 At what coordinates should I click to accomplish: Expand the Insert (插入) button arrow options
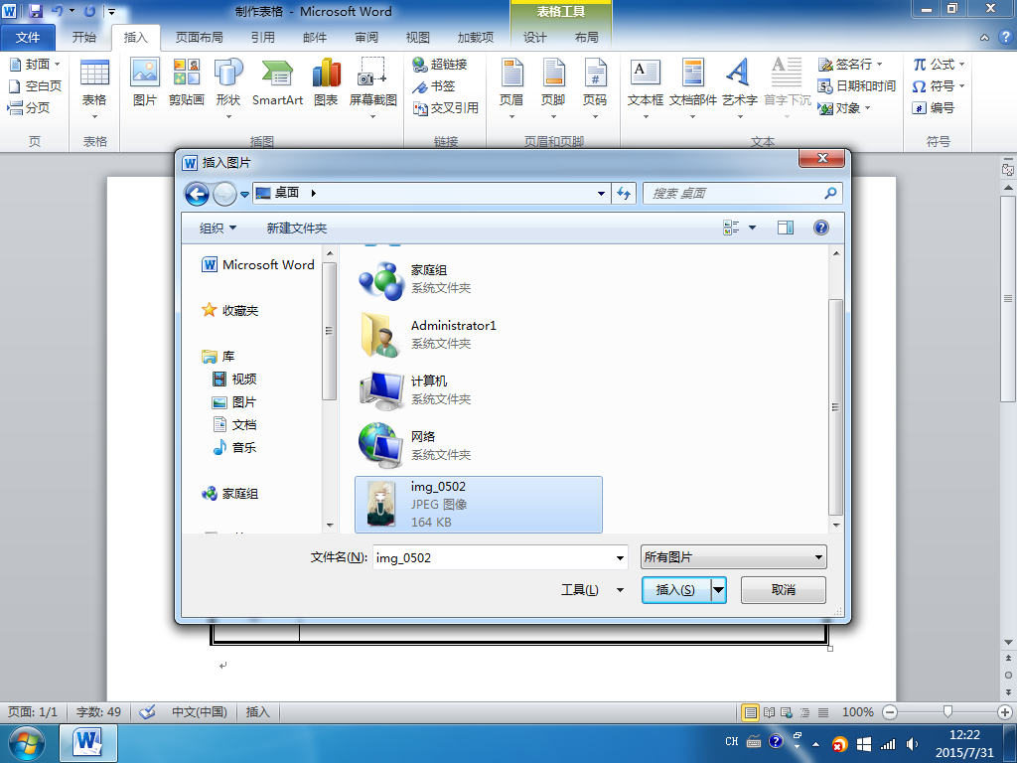[x=719, y=590]
